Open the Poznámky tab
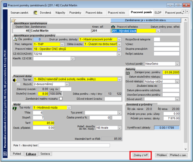Viewport: 193px width, 162px height. click(x=75, y=13)
